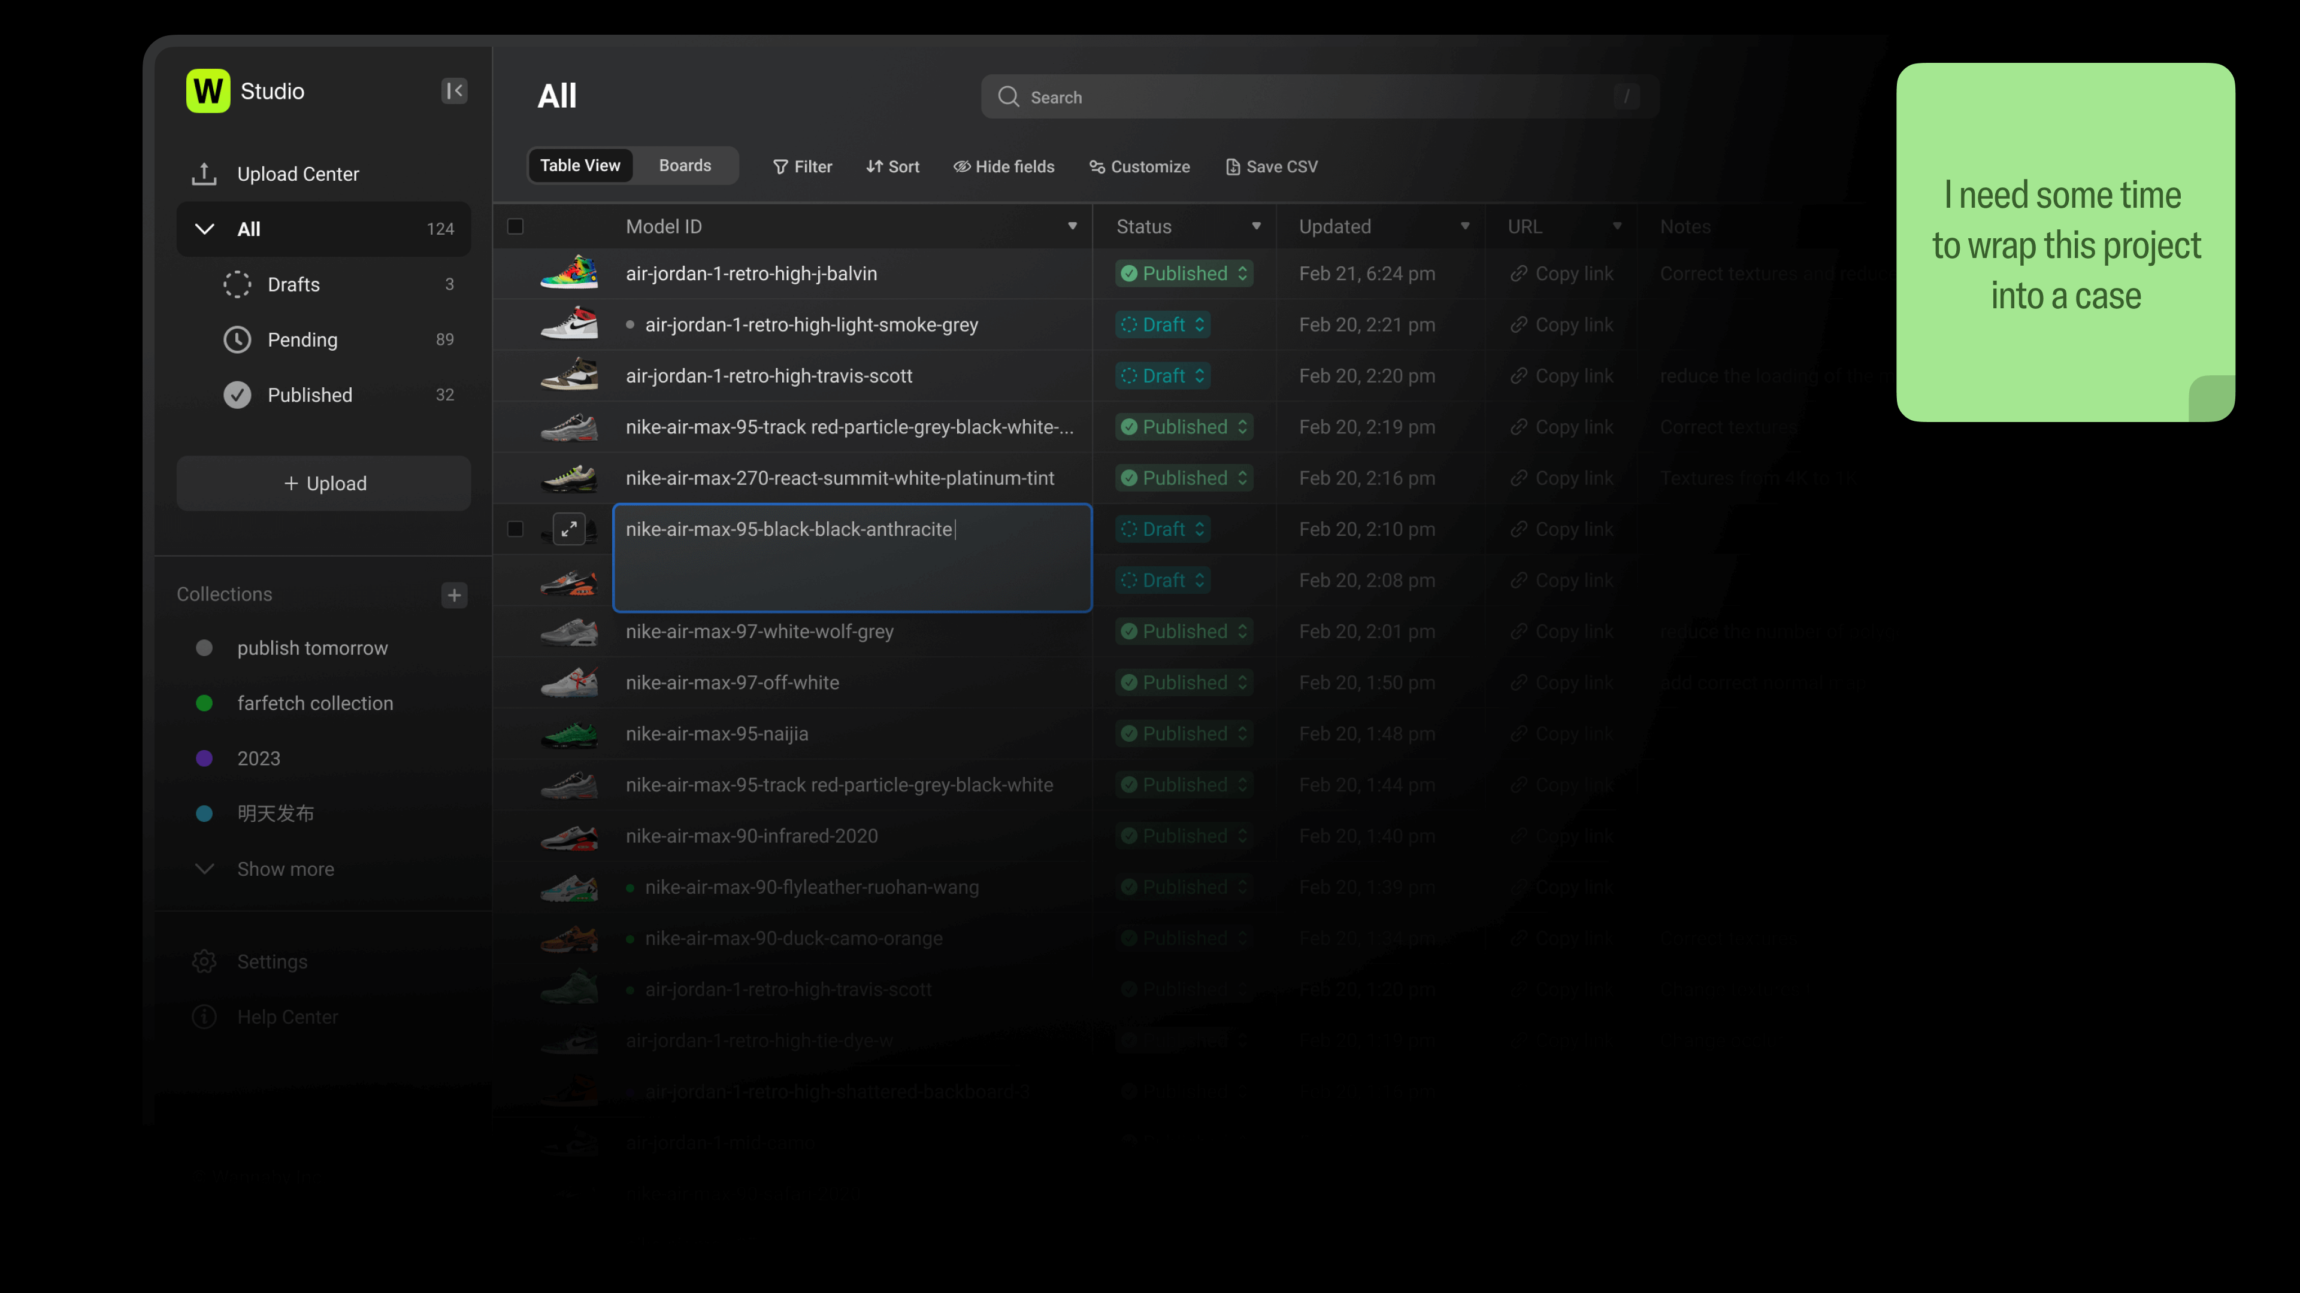Change status of air-jordan-1-retro-high-j-balvin
2300x1293 pixels.
point(1184,274)
